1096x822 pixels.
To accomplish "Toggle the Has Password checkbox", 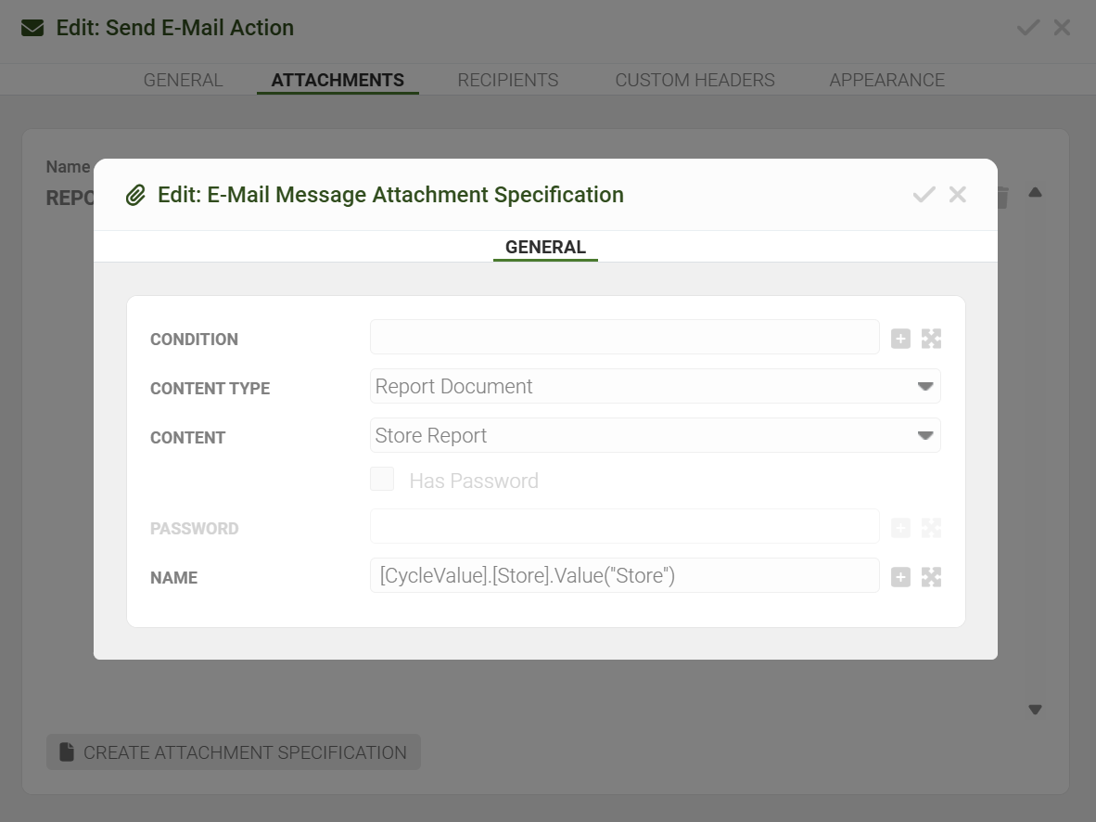I will [x=382, y=480].
